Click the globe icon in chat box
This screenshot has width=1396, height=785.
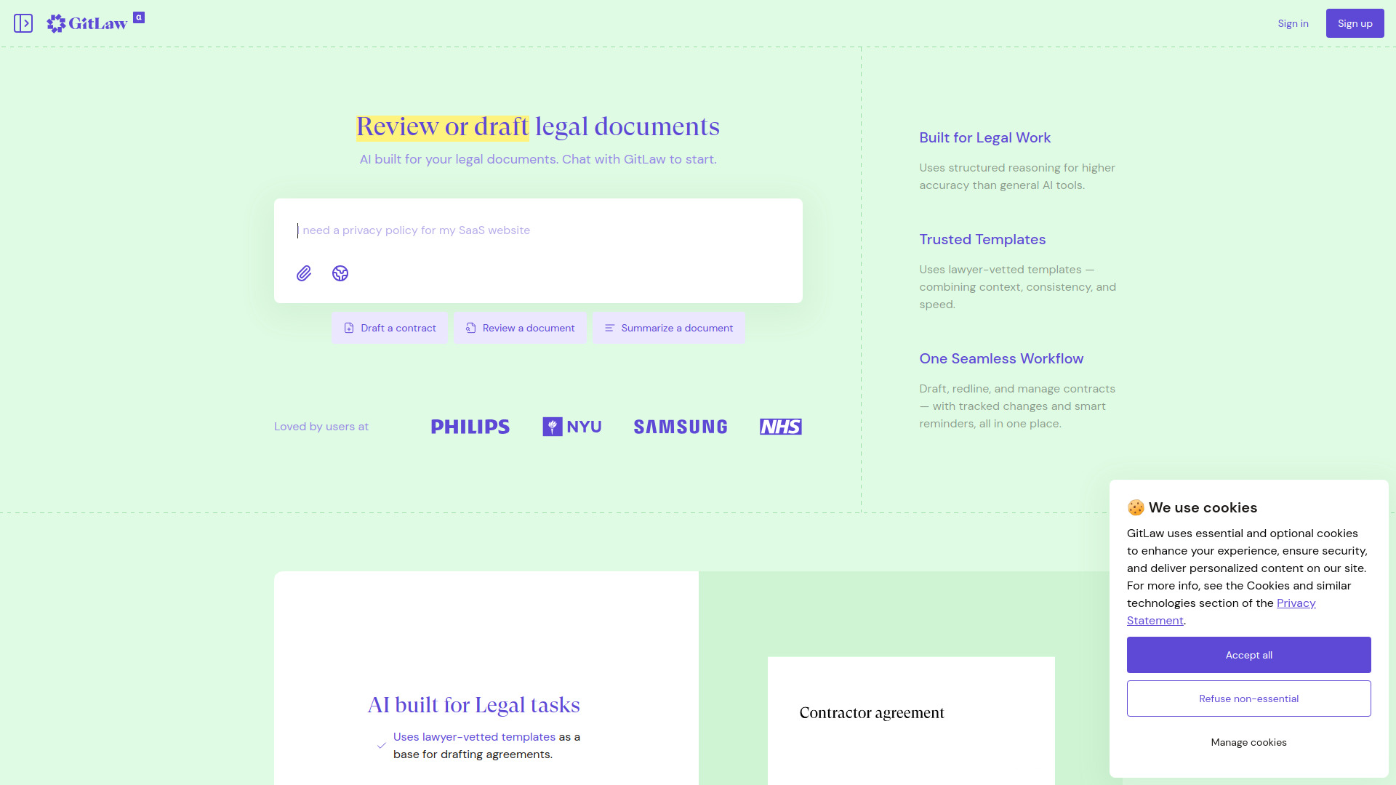[340, 273]
